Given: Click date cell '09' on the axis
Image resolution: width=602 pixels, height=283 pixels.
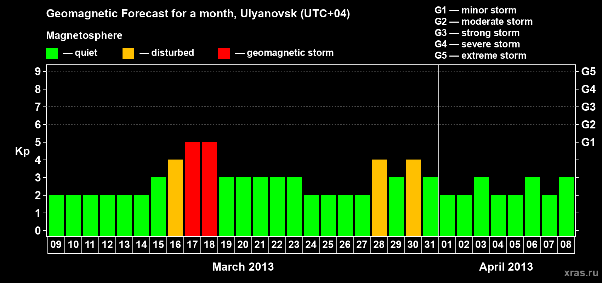Looking at the screenshot, I should (56, 245).
